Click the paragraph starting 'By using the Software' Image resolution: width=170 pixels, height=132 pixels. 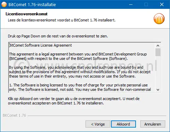(80, 72)
